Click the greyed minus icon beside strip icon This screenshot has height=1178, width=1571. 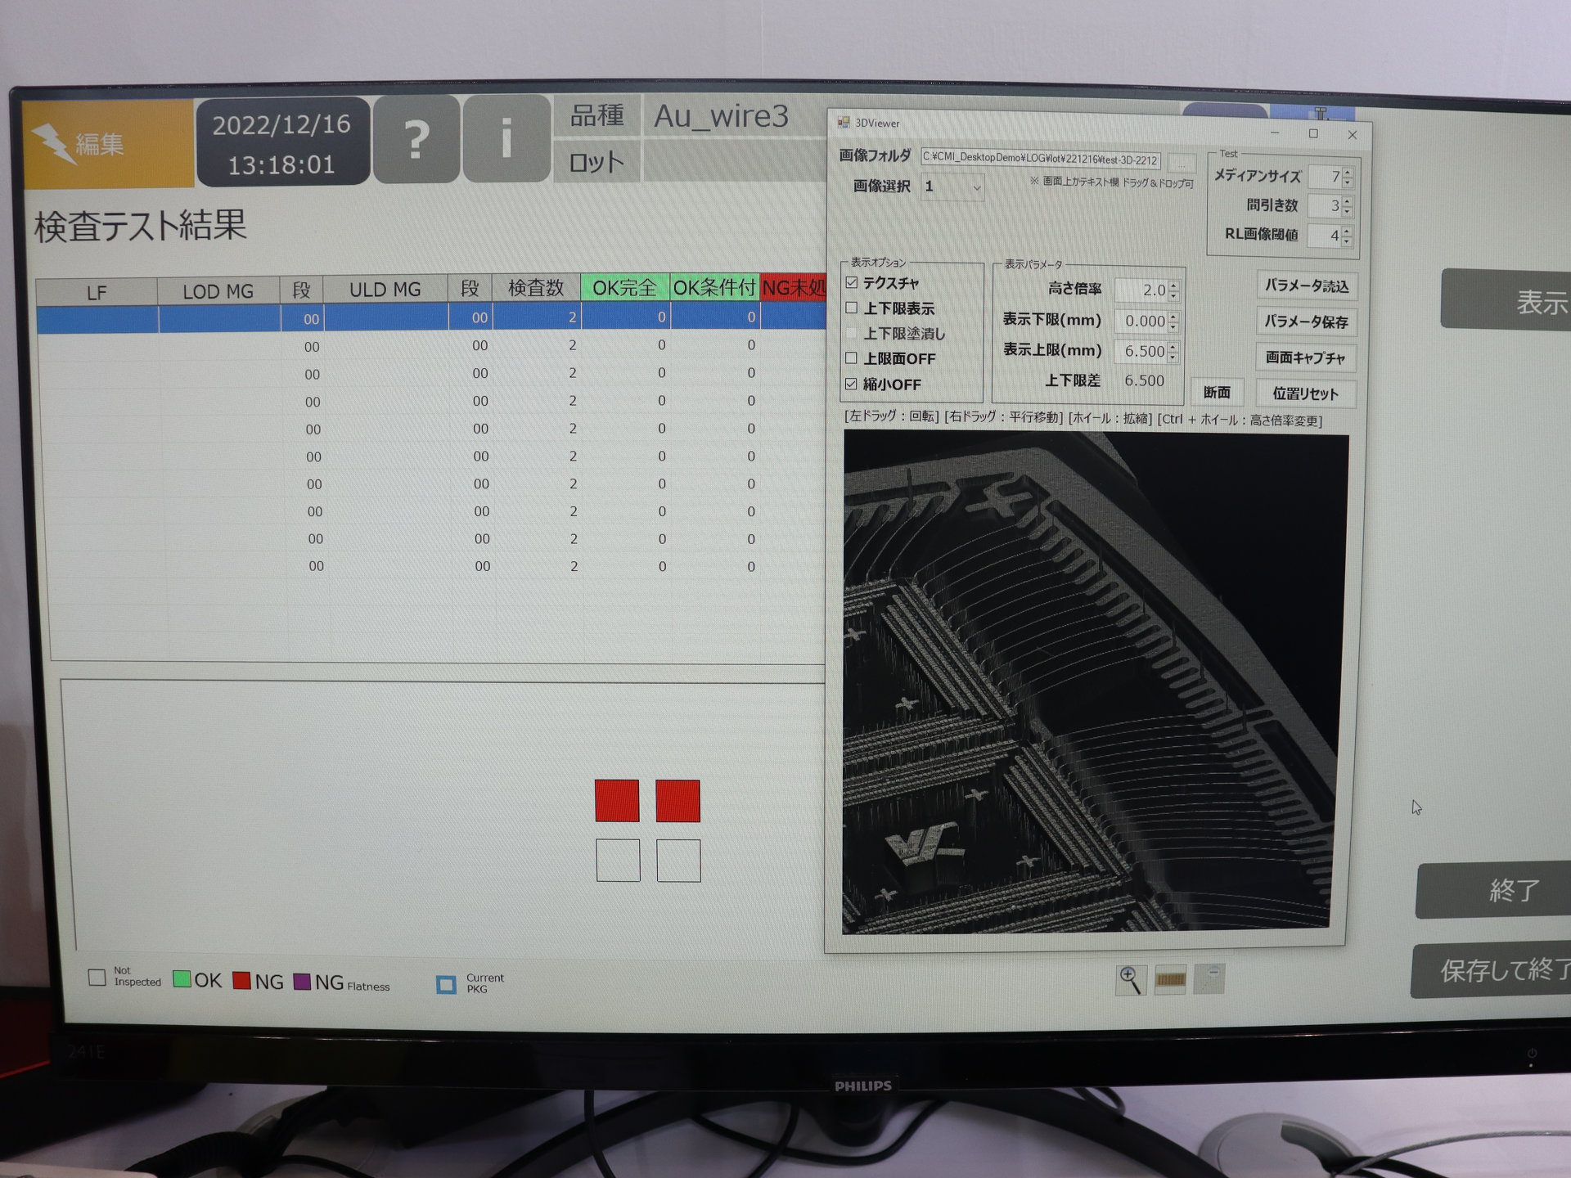coord(1209,978)
